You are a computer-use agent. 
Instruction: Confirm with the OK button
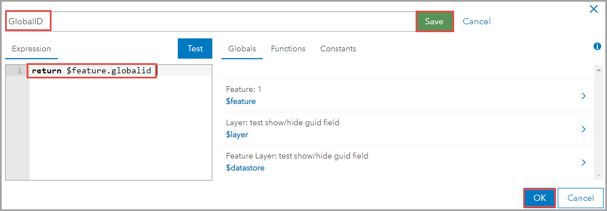click(540, 198)
